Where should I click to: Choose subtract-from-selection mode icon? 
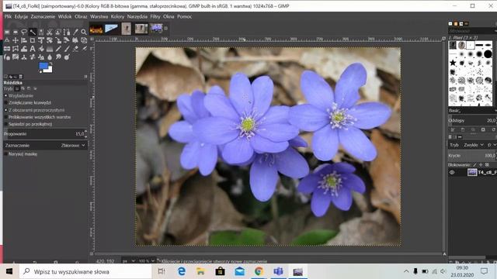(x=29, y=88)
